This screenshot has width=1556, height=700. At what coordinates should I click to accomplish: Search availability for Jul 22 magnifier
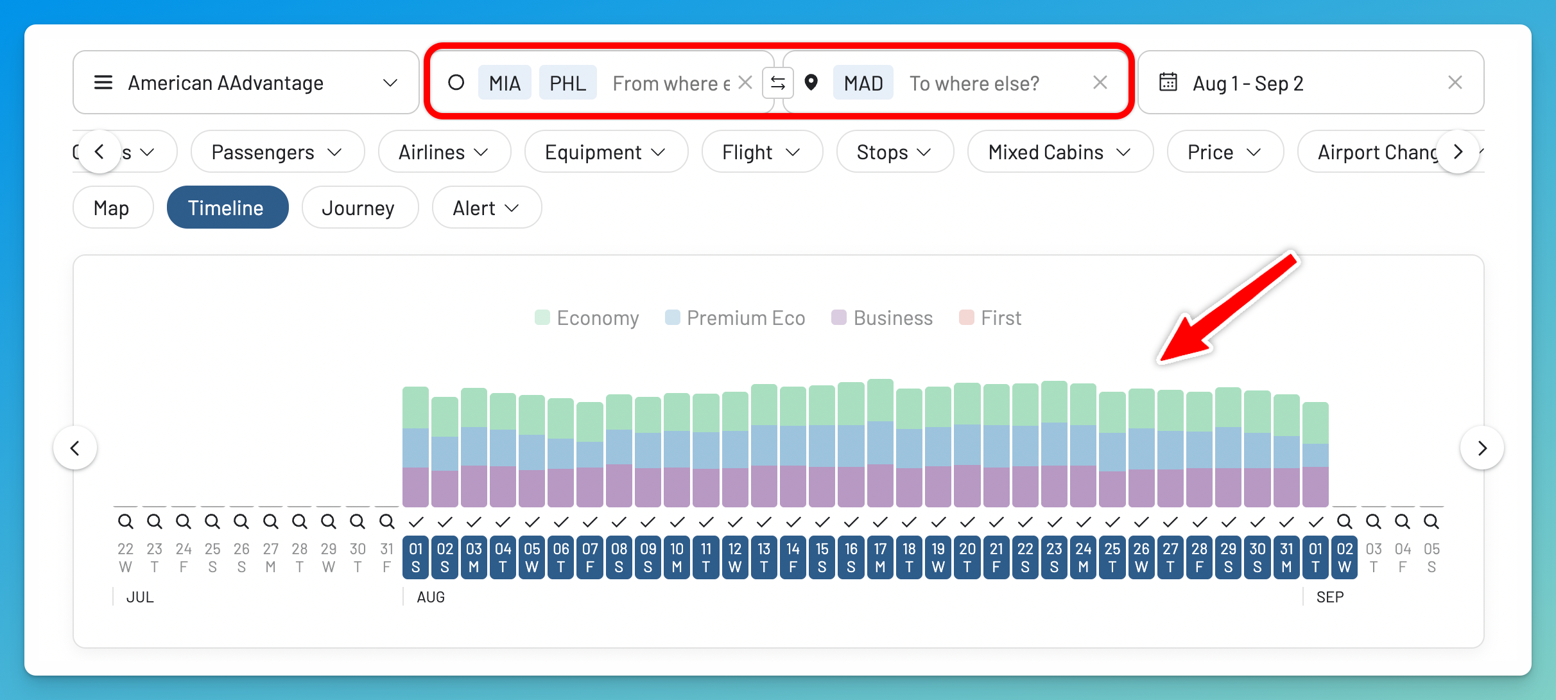click(x=126, y=521)
